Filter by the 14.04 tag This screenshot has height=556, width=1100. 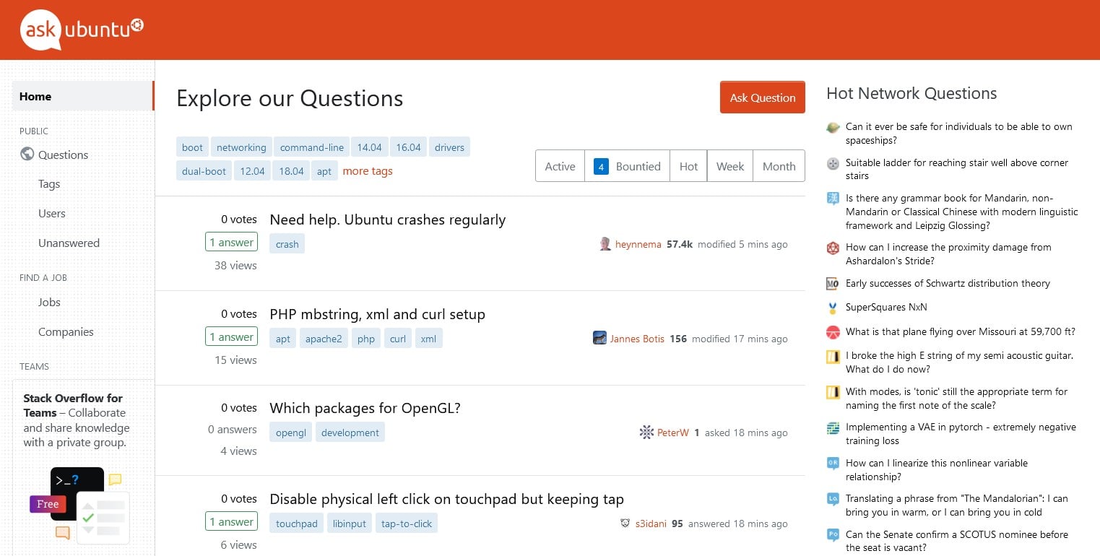click(x=369, y=147)
